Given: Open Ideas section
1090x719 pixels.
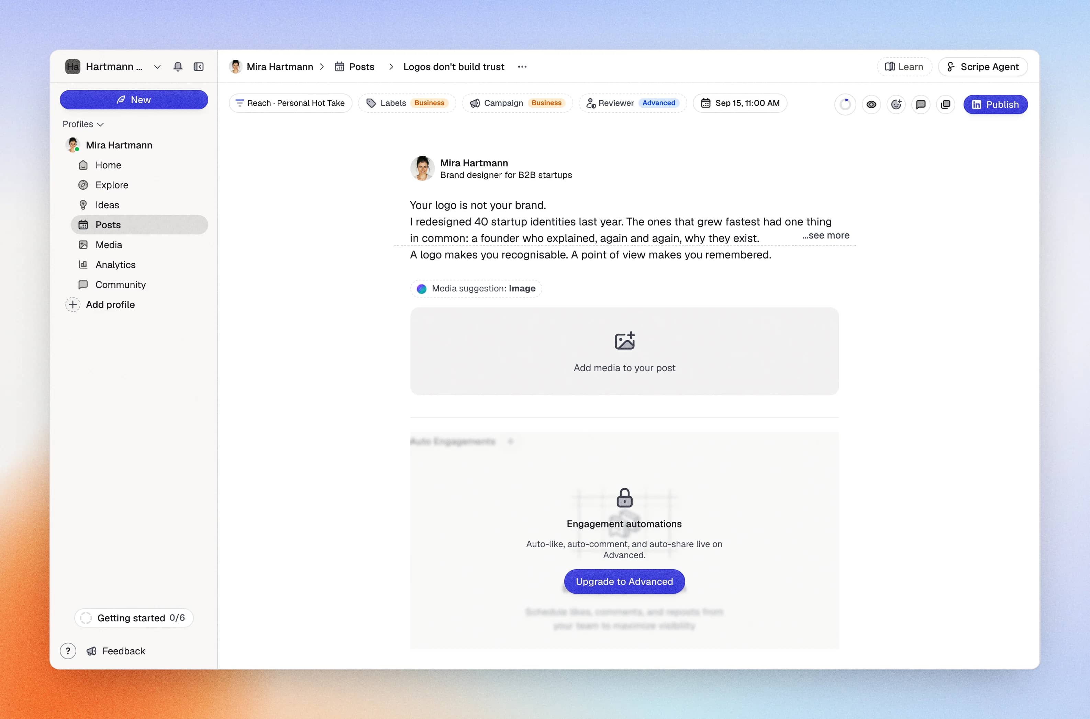Looking at the screenshot, I should tap(140, 205).
